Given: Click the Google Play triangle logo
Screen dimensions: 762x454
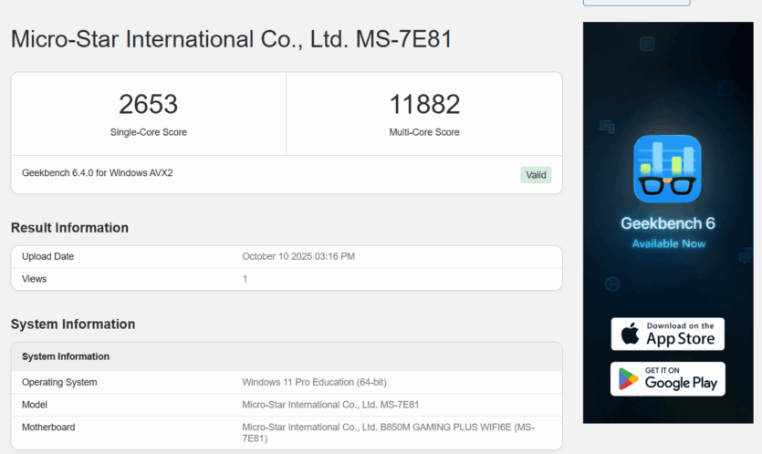Looking at the screenshot, I should click(629, 378).
